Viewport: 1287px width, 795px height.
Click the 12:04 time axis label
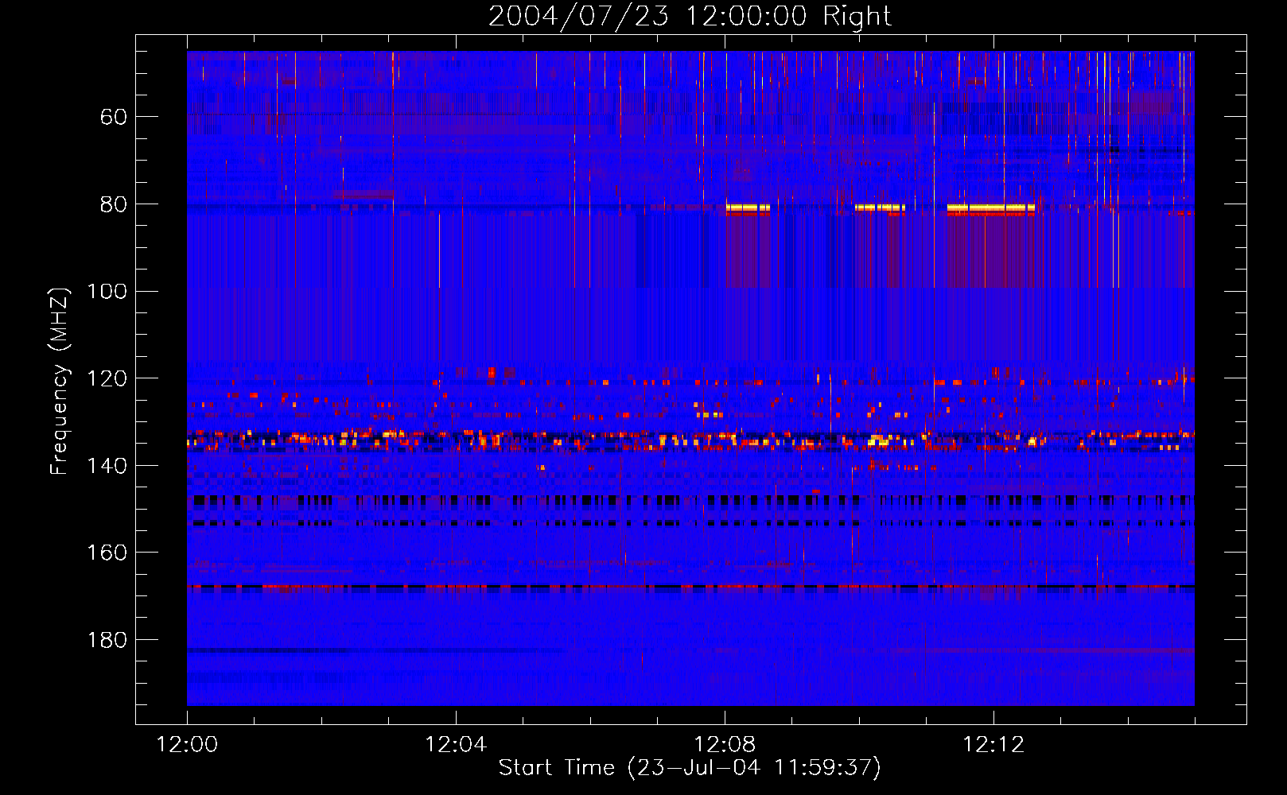coord(456,745)
